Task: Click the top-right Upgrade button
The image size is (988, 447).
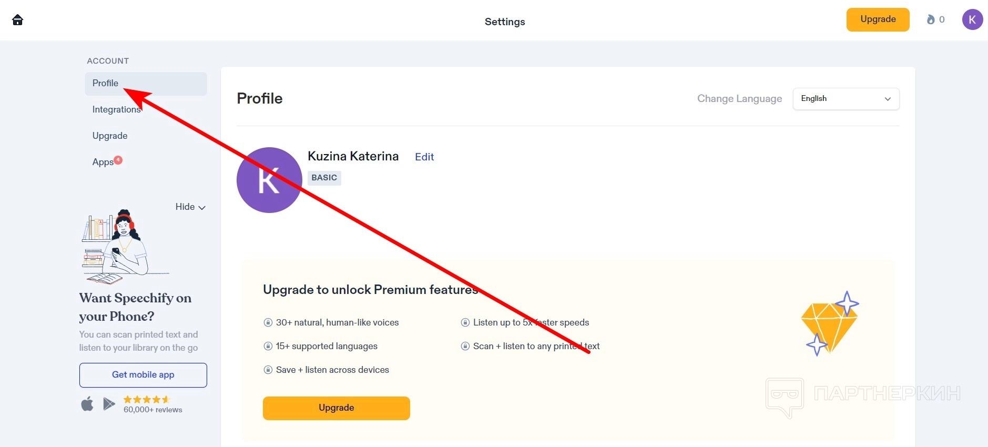Action: click(878, 19)
